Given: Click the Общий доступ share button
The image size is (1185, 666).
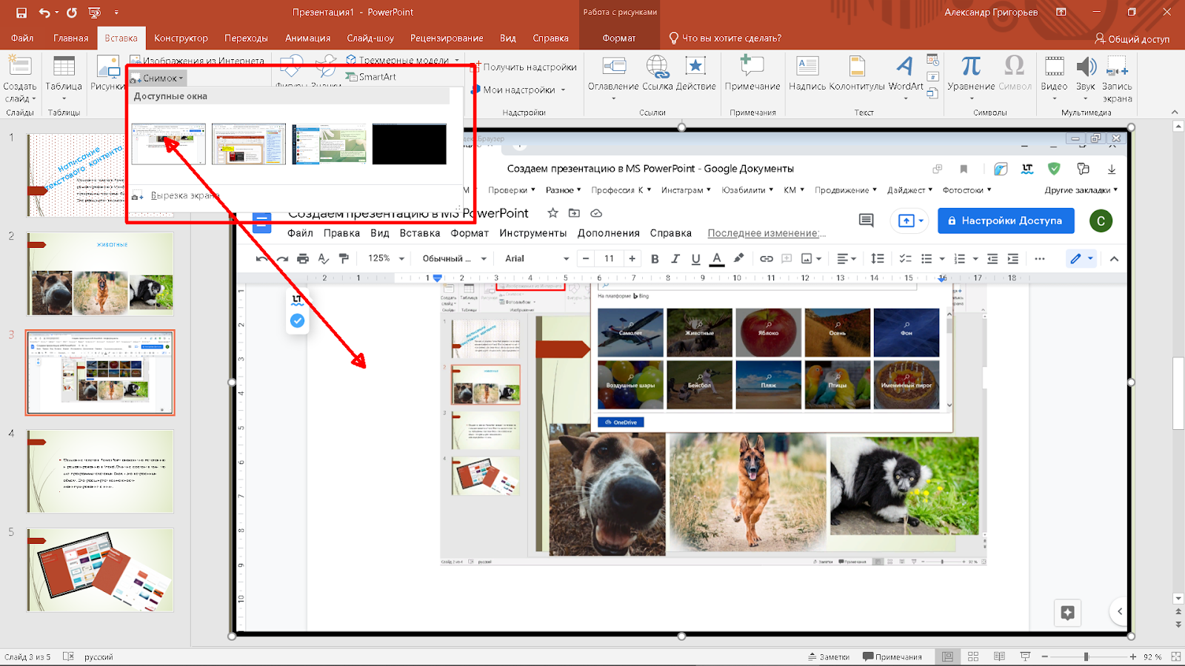Looking at the screenshot, I should coord(1132,38).
